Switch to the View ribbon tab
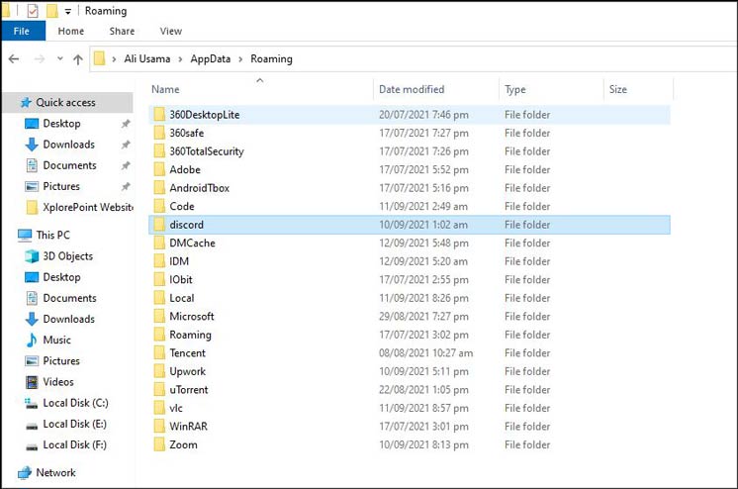This screenshot has width=738, height=489. [x=170, y=31]
